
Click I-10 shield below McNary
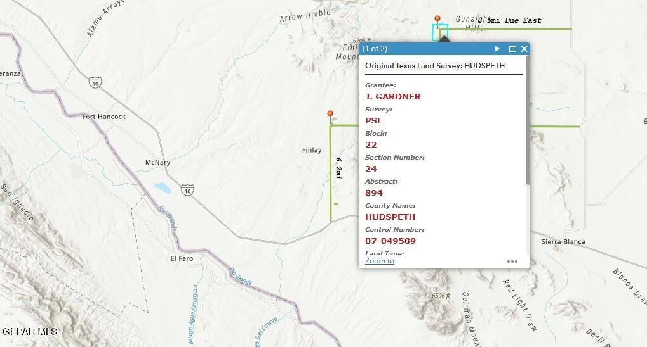tap(187, 190)
